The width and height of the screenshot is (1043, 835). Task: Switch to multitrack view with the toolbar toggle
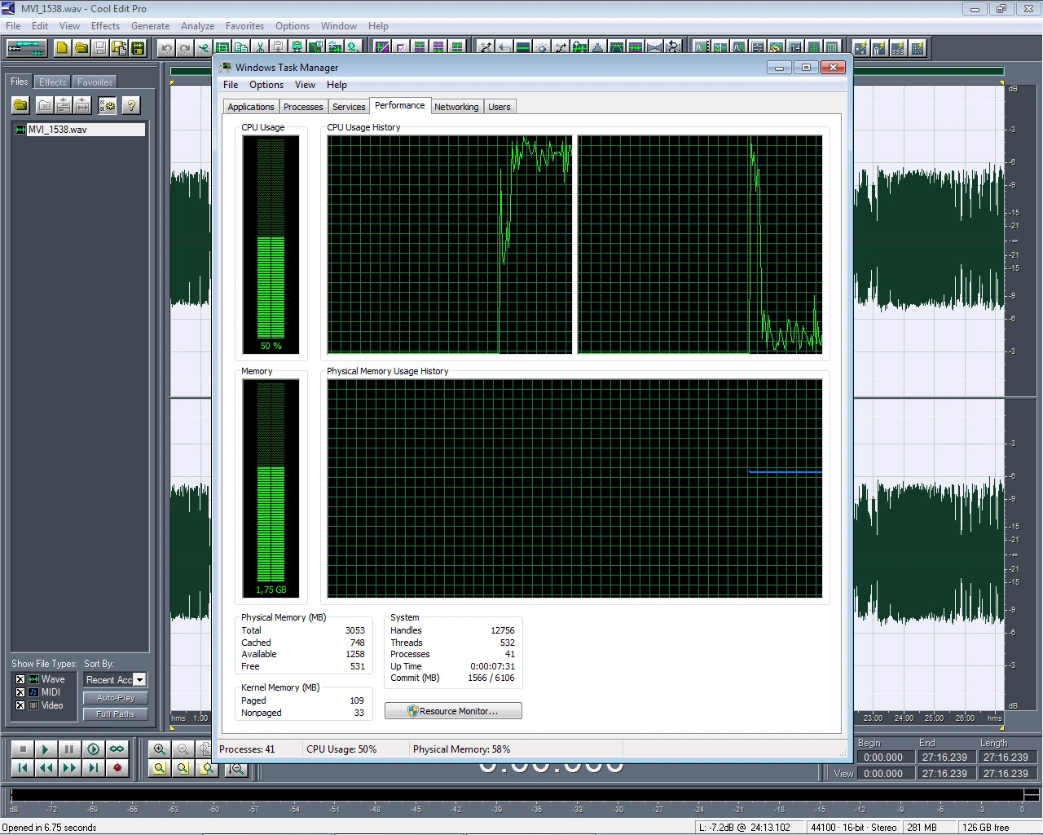pyautogui.click(x=26, y=48)
